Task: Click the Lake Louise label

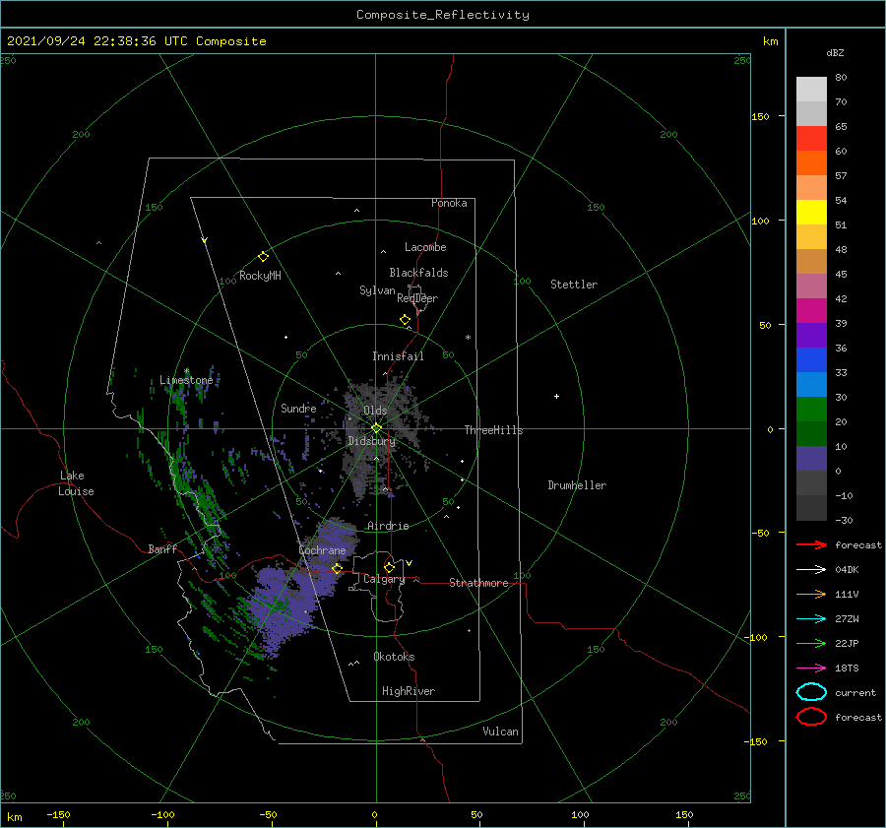Action: [76, 483]
